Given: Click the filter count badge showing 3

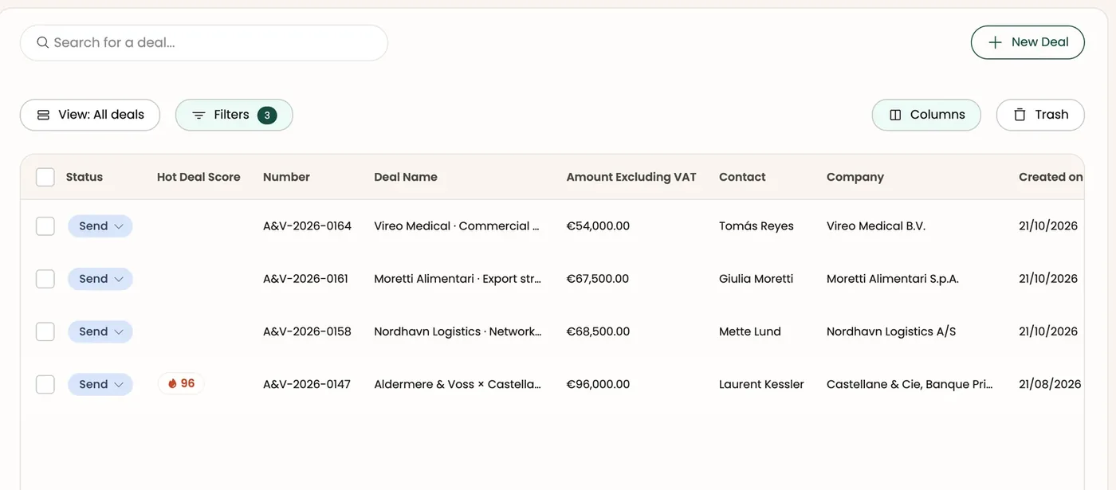Looking at the screenshot, I should [267, 115].
